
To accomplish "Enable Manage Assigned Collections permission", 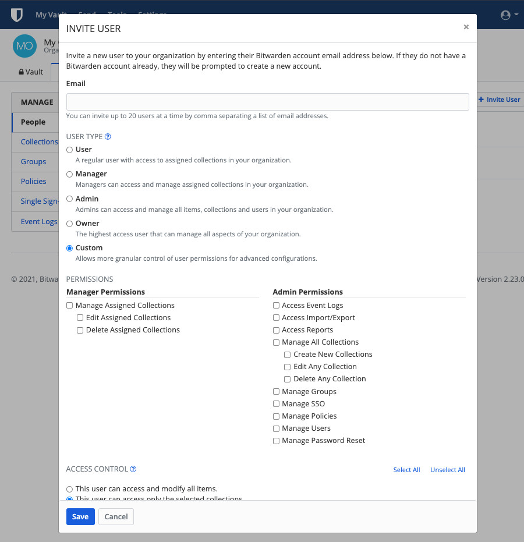I will (x=70, y=306).
